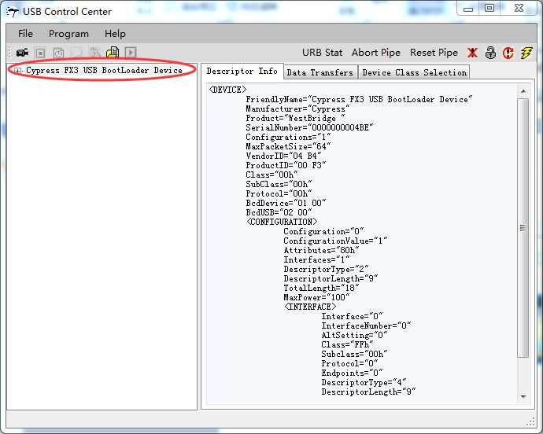
Task: Click the descriptor scrollbar down arrow
Action: (x=523, y=396)
